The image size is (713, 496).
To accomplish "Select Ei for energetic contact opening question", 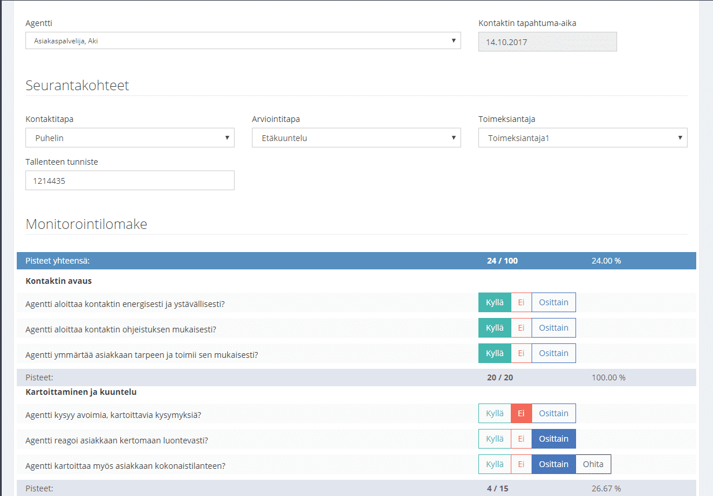I will point(521,302).
